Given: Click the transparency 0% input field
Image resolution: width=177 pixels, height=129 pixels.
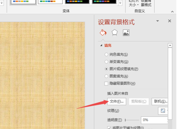Looking at the screenshot, I should 154,120.
